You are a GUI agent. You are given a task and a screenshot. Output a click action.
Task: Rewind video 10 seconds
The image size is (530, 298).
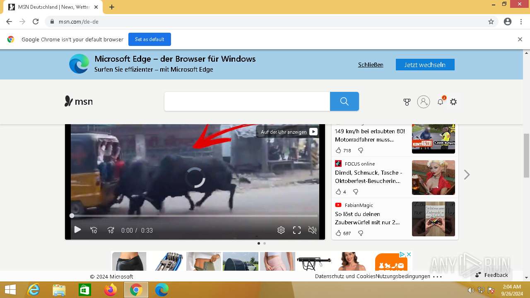[94, 230]
